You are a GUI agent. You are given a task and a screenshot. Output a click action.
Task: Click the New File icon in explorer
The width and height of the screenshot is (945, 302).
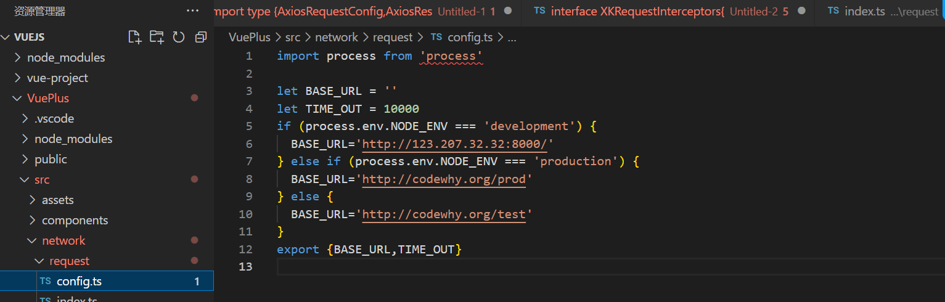tap(134, 37)
